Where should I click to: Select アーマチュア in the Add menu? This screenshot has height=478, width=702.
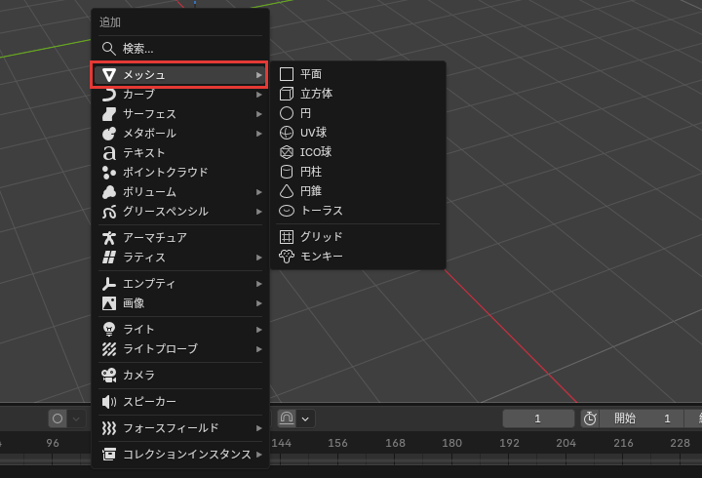coord(180,237)
